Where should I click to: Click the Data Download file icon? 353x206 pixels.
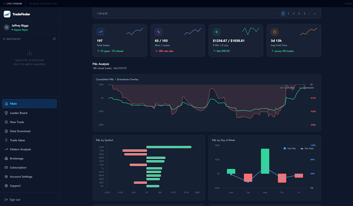6,131
